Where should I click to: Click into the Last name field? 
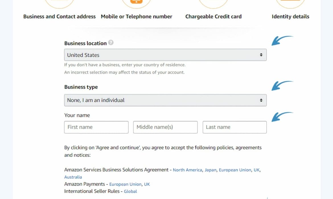(235, 127)
